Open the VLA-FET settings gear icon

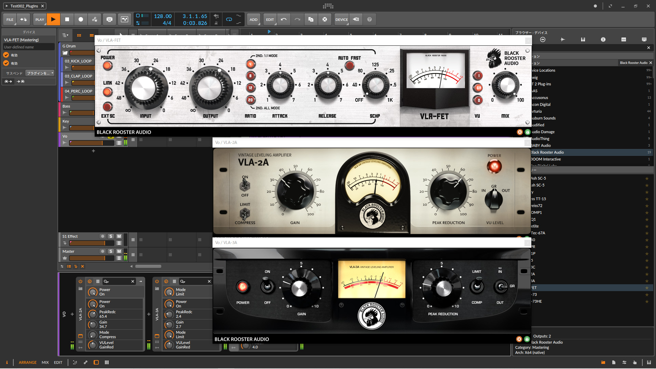[x=520, y=132]
